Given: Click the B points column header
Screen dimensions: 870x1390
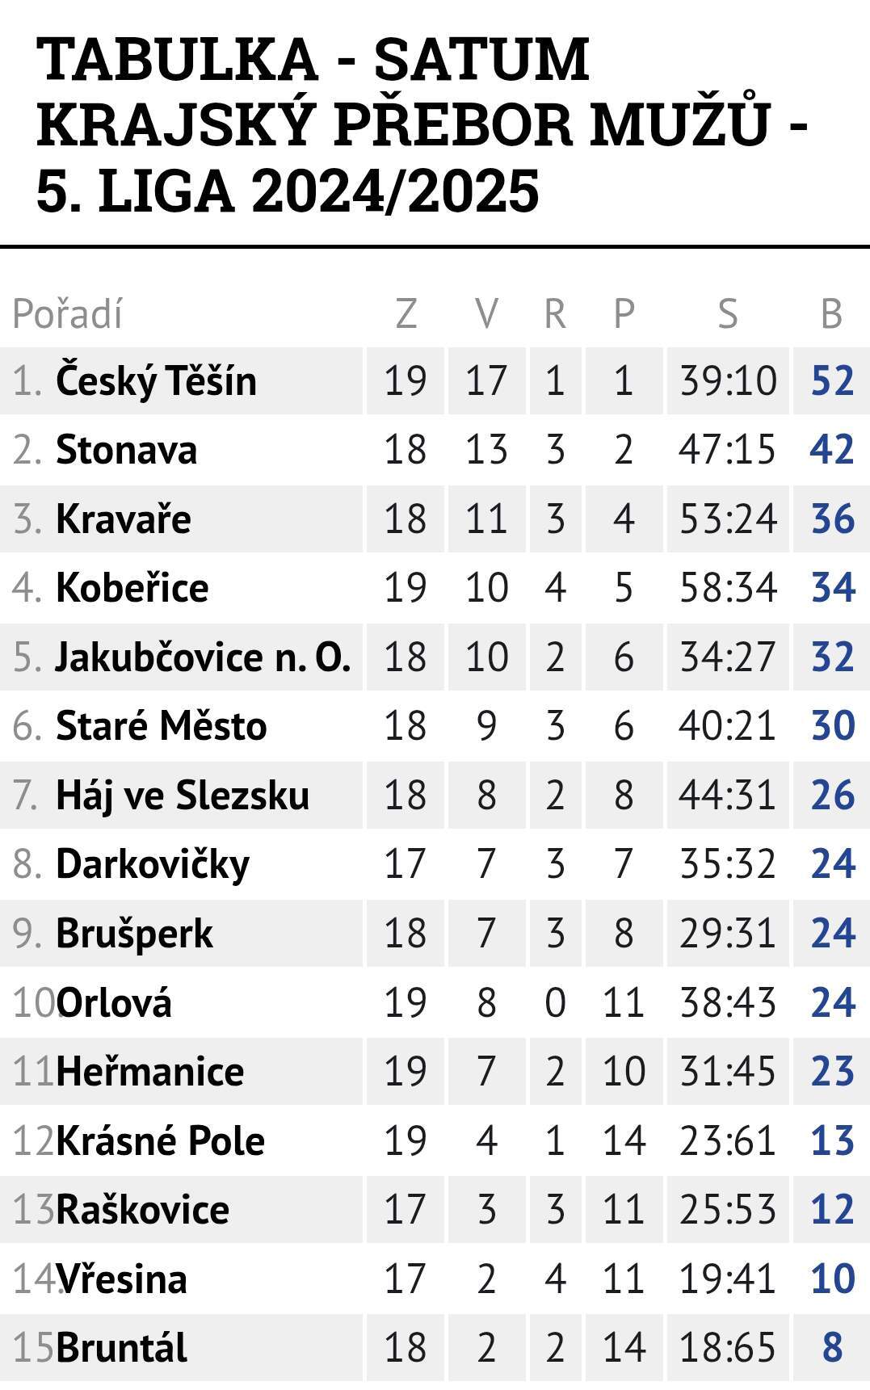Looking at the screenshot, I should [831, 313].
